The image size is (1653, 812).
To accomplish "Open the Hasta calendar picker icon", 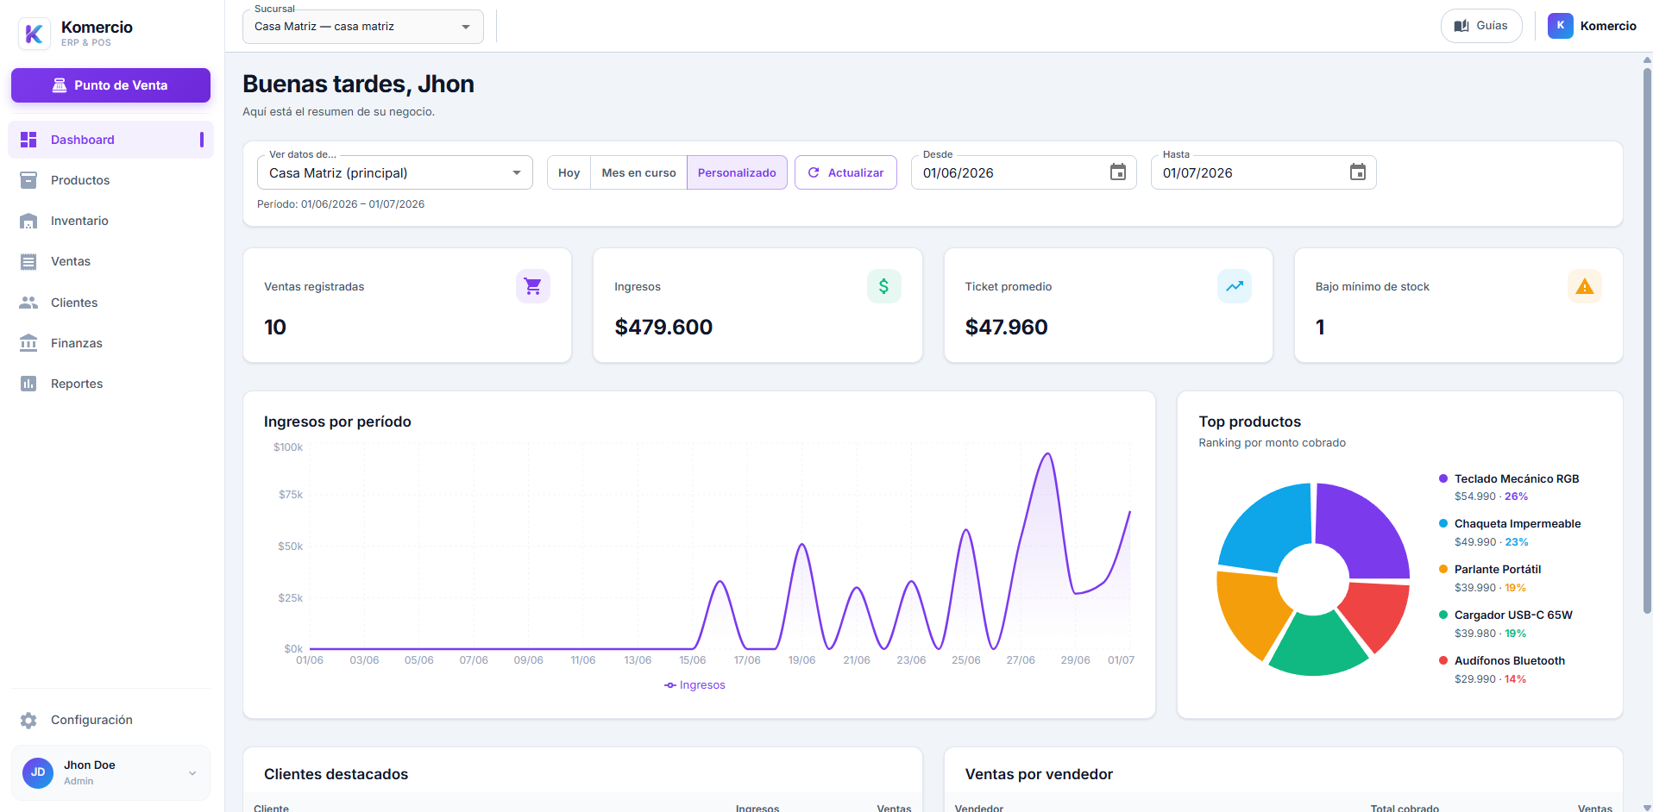I will tap(1358, 172).
